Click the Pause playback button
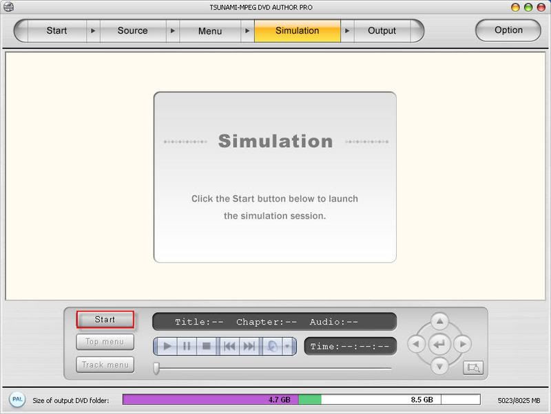 point(187,347)
